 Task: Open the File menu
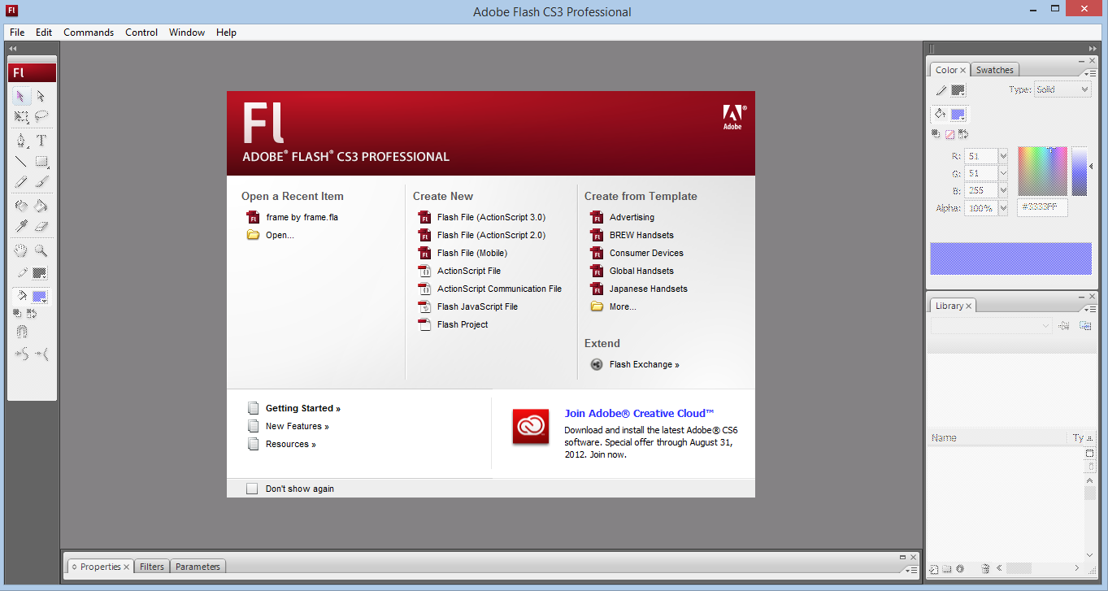pos(17,33)
